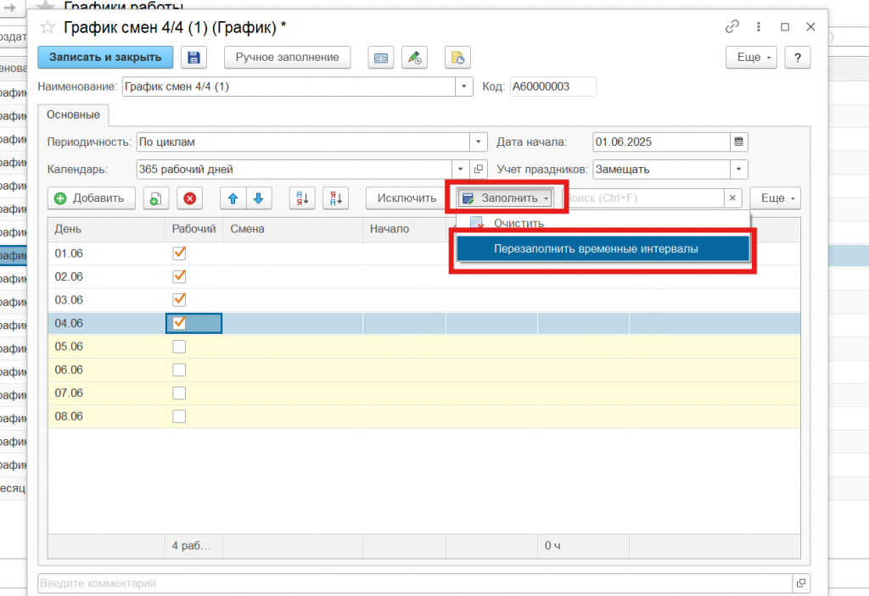The width and height of the screenshot is (869, 596).
Task: Copy the form link via chain icon
Action: coord(732,27)
